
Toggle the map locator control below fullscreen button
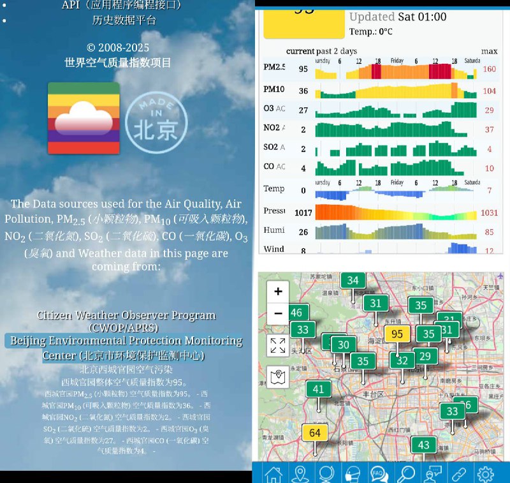point(278,376)
